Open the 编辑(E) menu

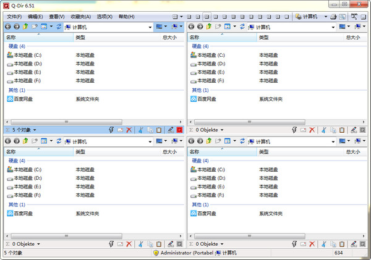(x=35, y=17)
